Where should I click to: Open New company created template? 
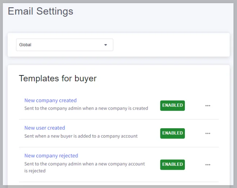[x=50, y=101]
